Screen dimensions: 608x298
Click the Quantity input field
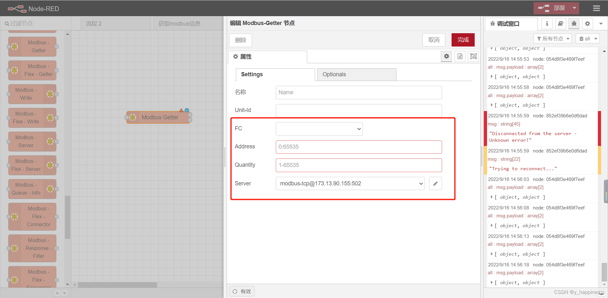point(359,165)
